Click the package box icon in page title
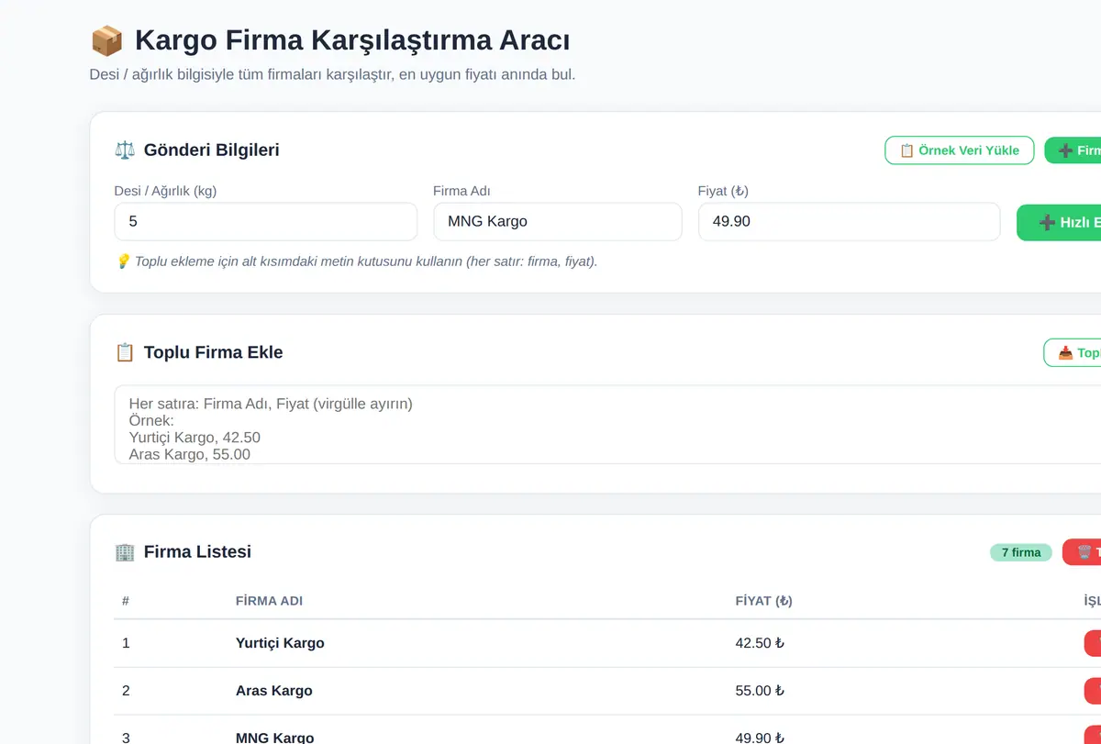This screenshot has height=744, width=1101. click(106, 40)
